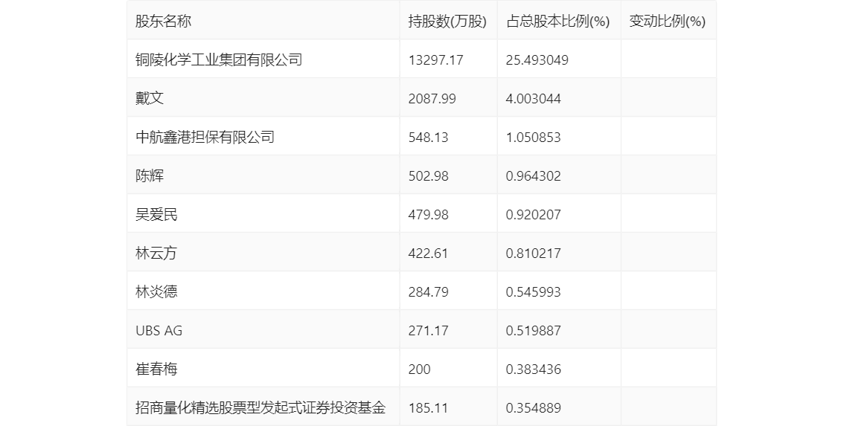This screenshot has width=844, height=426.
Task: Click the ratio 0.920207
Action: pyautogui.click(x=534, y=215)
